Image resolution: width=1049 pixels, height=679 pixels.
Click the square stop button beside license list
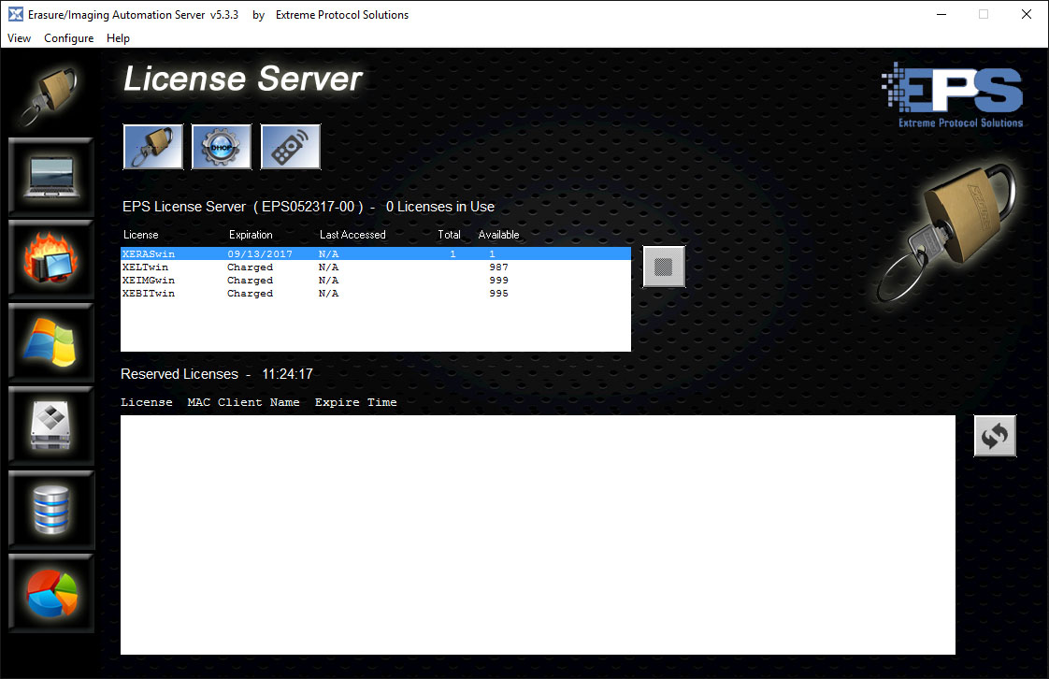(664, 267)
